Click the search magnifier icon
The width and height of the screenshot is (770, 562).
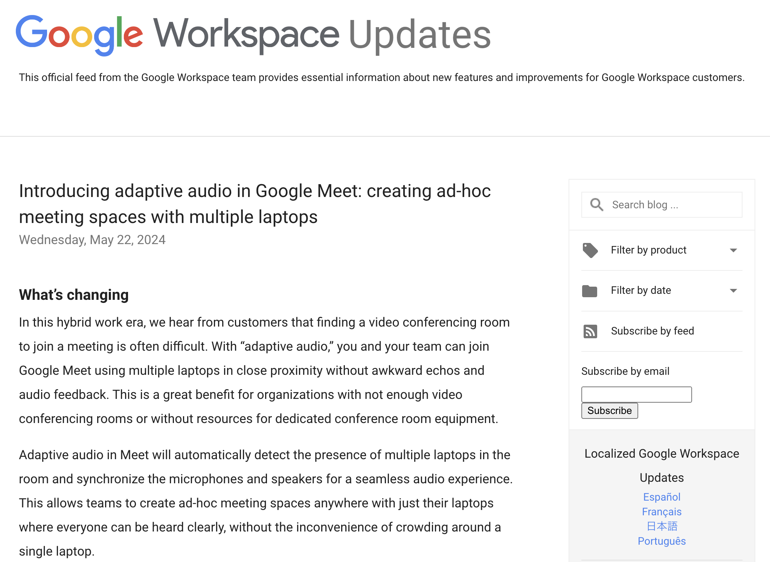[x=596, y=205]
